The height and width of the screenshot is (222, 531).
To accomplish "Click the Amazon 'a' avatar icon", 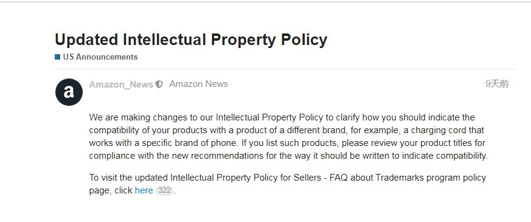I will [x=69, y=92].
